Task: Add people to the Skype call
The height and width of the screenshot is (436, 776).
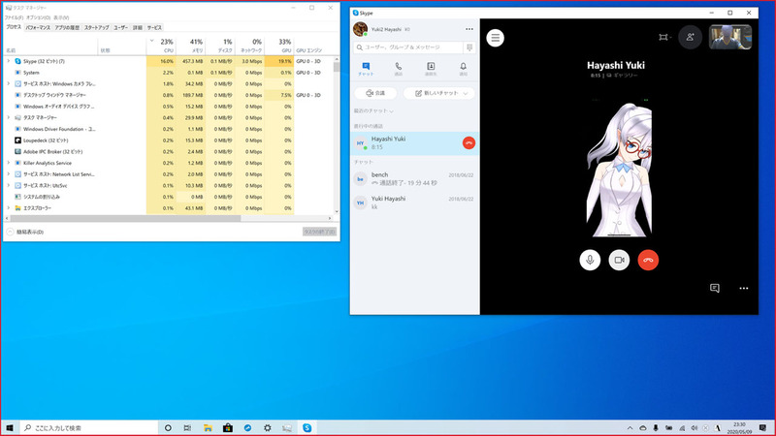Action: [690, 38]
